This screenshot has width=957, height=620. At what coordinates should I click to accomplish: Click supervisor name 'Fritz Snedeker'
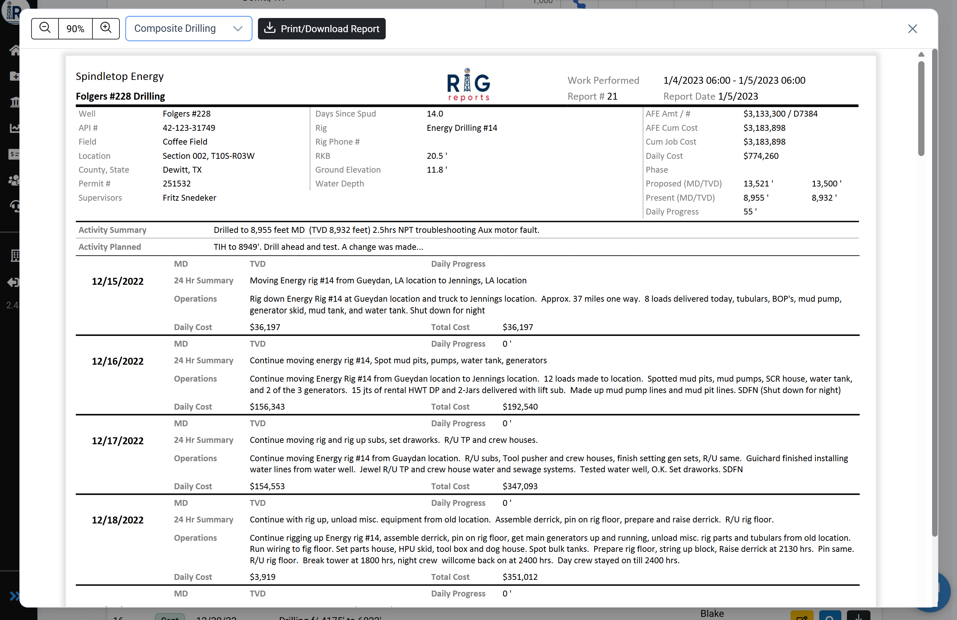[189, 197]
